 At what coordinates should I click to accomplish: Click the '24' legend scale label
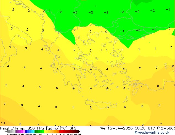pos(60,134)
